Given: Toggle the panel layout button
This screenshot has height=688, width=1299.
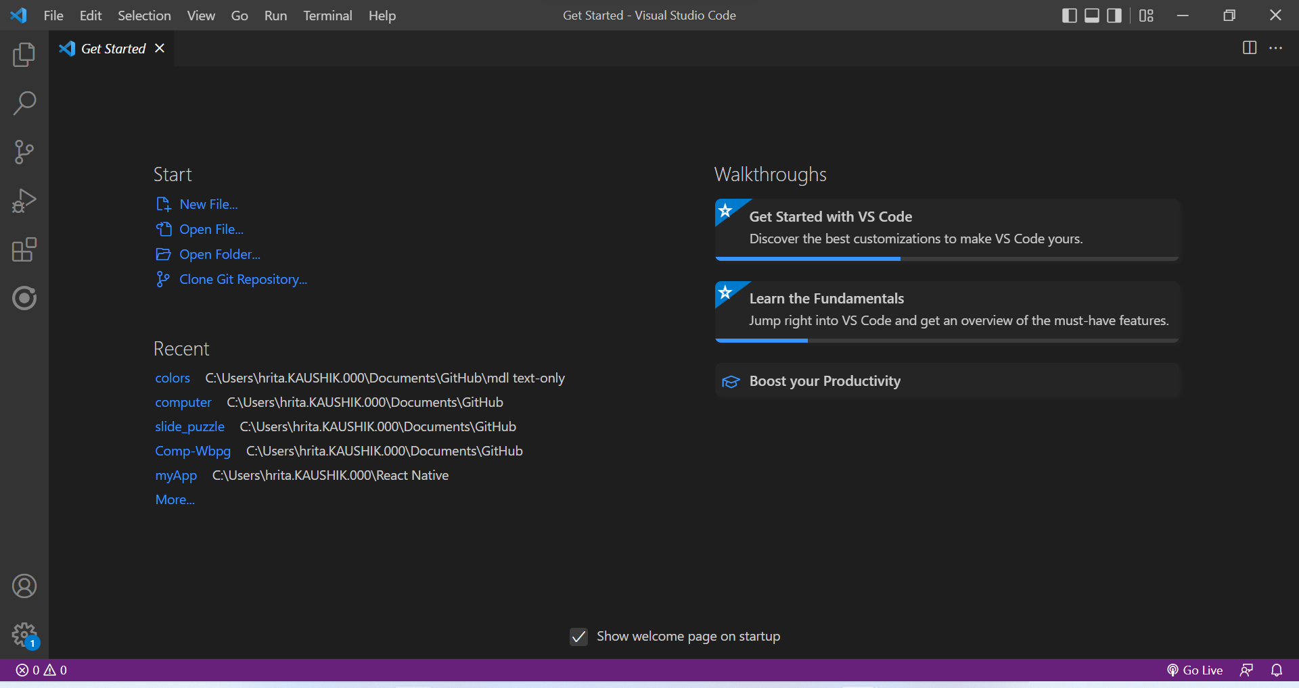Looking at the screenshot, I should click(x=1091, y=15).
